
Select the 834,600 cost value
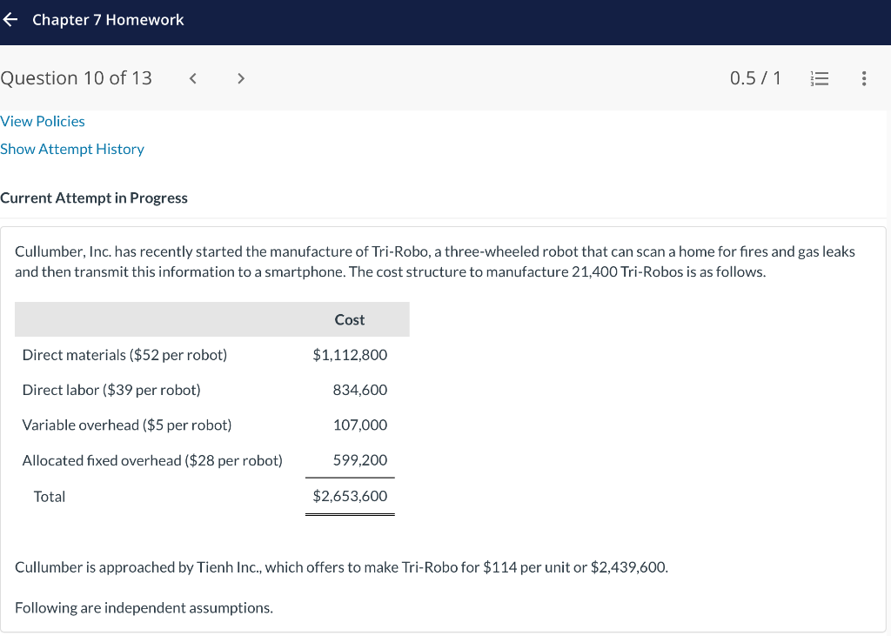[x=360, y=390]
